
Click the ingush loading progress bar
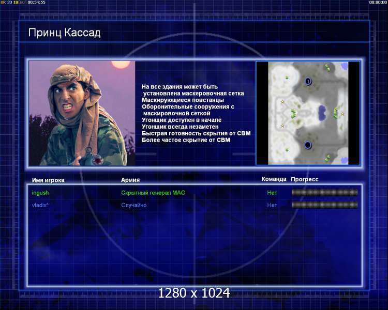click(x=325, y=192)
